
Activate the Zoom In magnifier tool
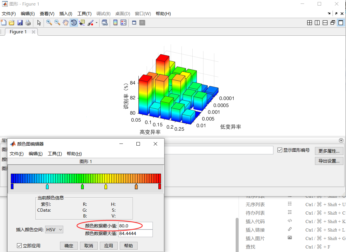(x=49, y=23)
